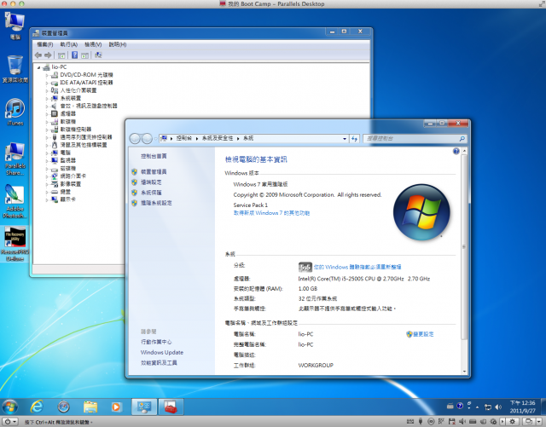This screenshot has width=546, height=427.
Task: Launch Windows Media Player from the taskbar
Action: click(x=116, y=407)
